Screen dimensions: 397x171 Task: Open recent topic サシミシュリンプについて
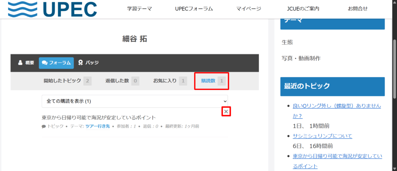(x=322, y=136)
